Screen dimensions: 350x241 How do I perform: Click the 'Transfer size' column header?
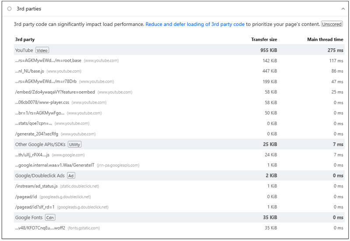coord(264,39)
